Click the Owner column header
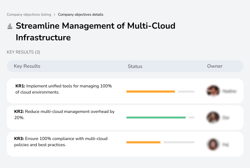Image resolution: width=250 pixels, height=168 pixels. coord(215,66)
